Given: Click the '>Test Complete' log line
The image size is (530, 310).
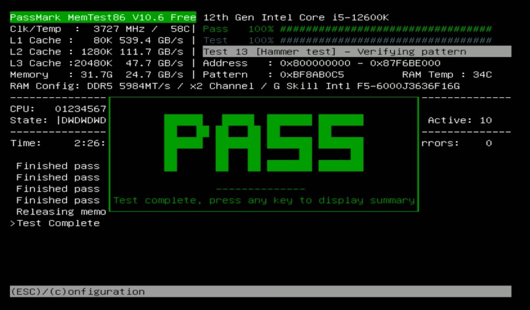Looking at the screenshot, I should 55,223.
